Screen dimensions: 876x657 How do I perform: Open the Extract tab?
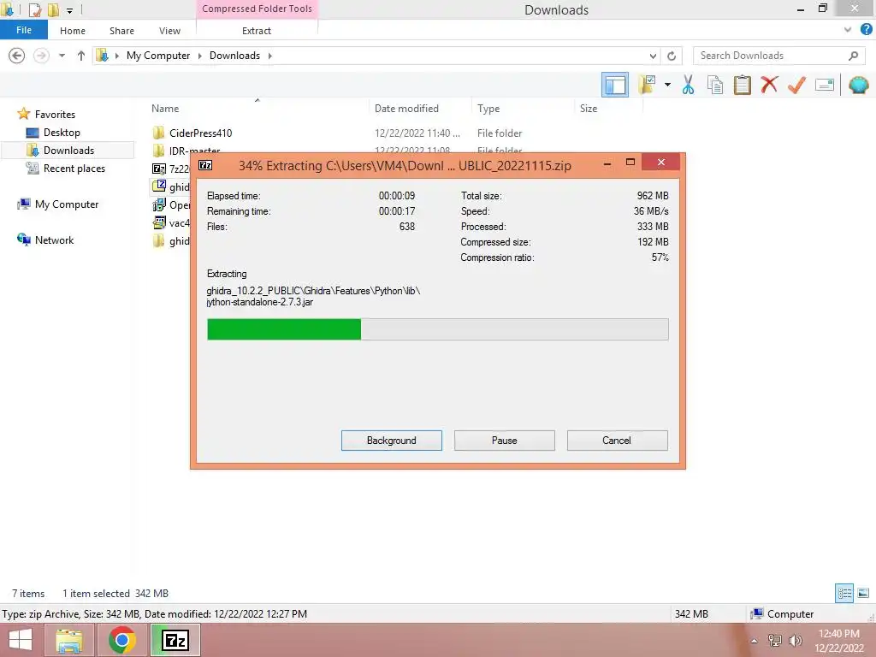click(x=257, y=31)
